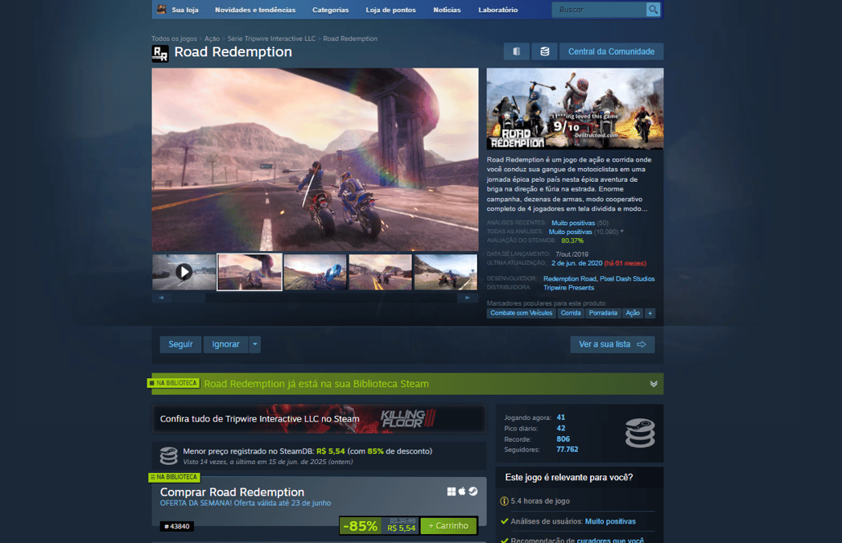The image size is (842, 543).
Task: Click the info icon beside 5.4 horas de jogo
Action: [504, 501]
